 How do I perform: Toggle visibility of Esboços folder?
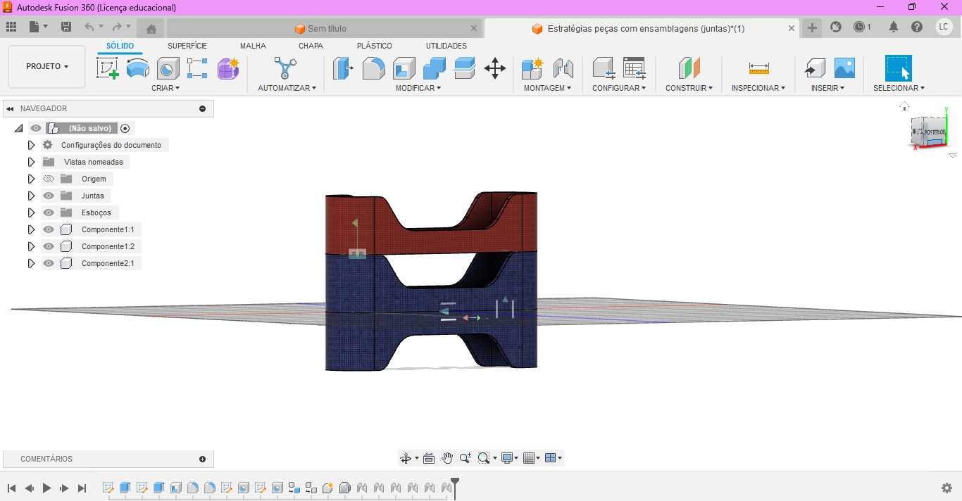(49, 213)
